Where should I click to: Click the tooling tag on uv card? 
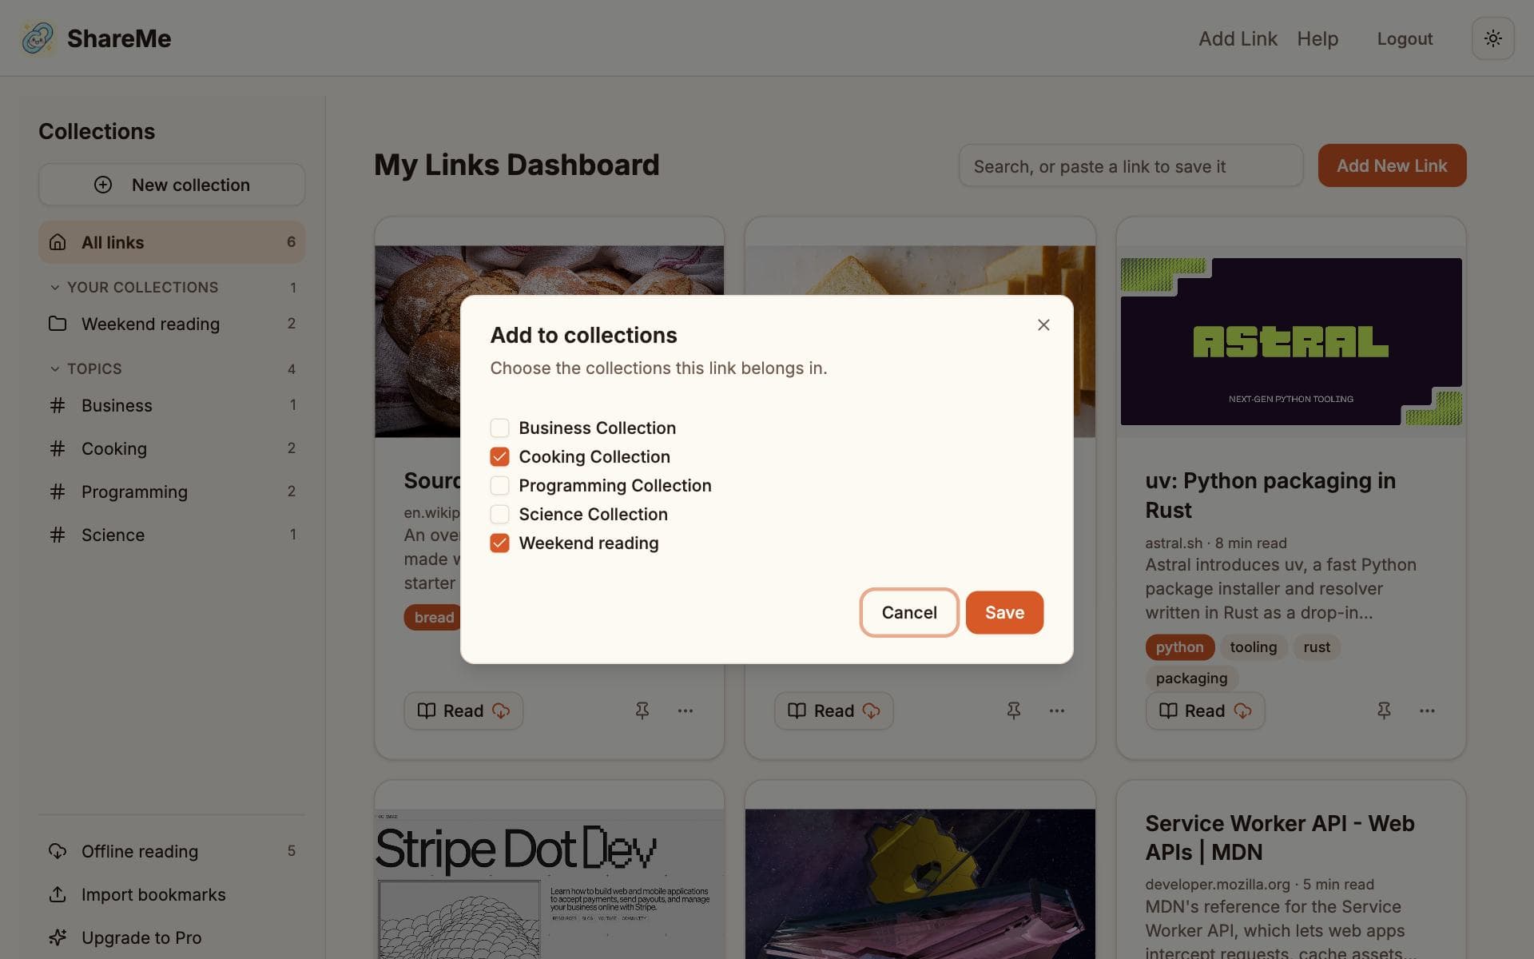1253,647
